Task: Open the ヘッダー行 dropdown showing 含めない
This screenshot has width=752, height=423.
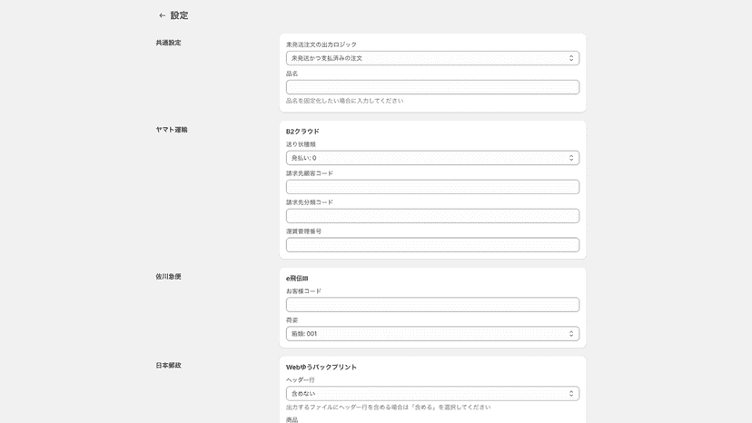Action: point(432,393)
